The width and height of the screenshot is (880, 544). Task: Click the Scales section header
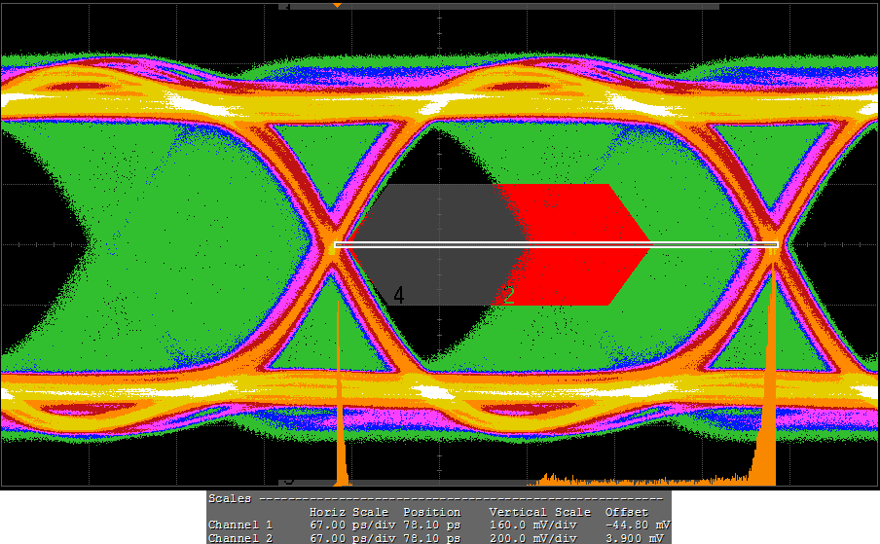coord(230,498)
